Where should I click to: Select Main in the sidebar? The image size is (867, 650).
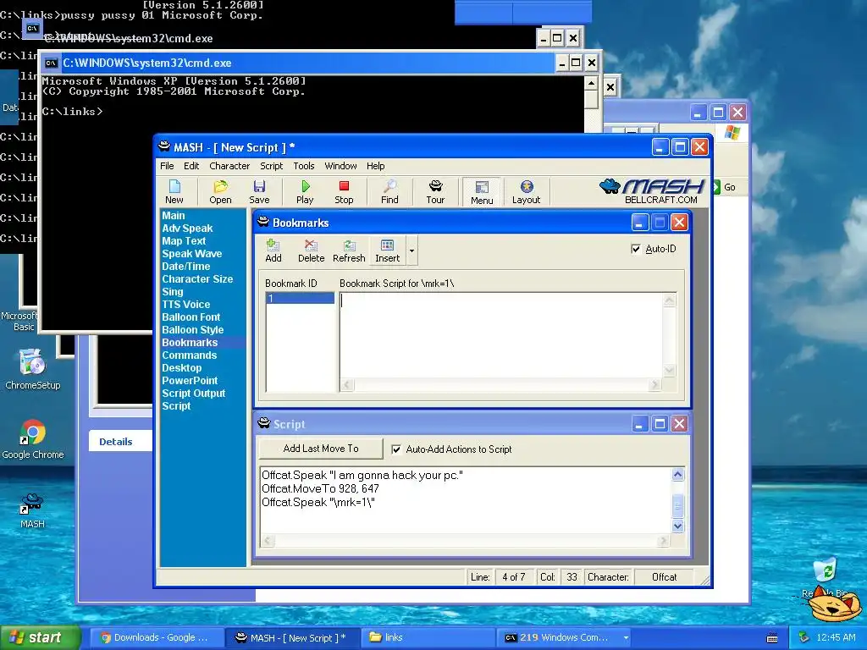[174, 216]
